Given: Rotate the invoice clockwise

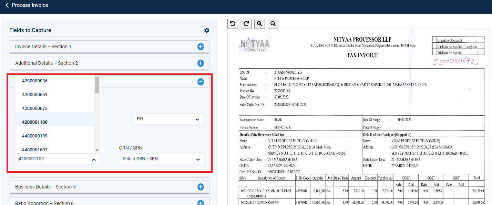Looking at the screenshot, I should 246,23.
